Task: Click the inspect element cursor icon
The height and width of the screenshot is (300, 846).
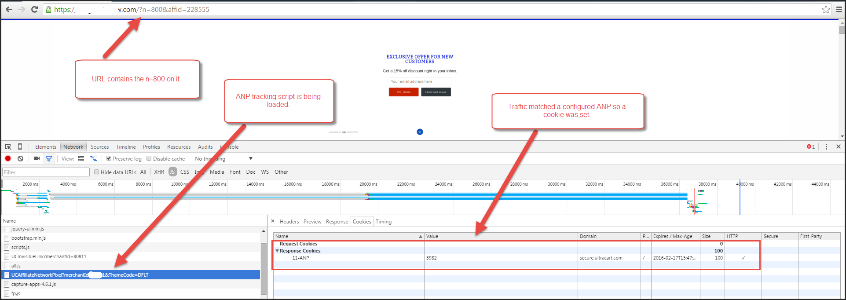Action: point(8,146)
